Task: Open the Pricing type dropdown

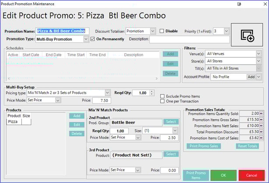Action: click(x=107, y=93)
